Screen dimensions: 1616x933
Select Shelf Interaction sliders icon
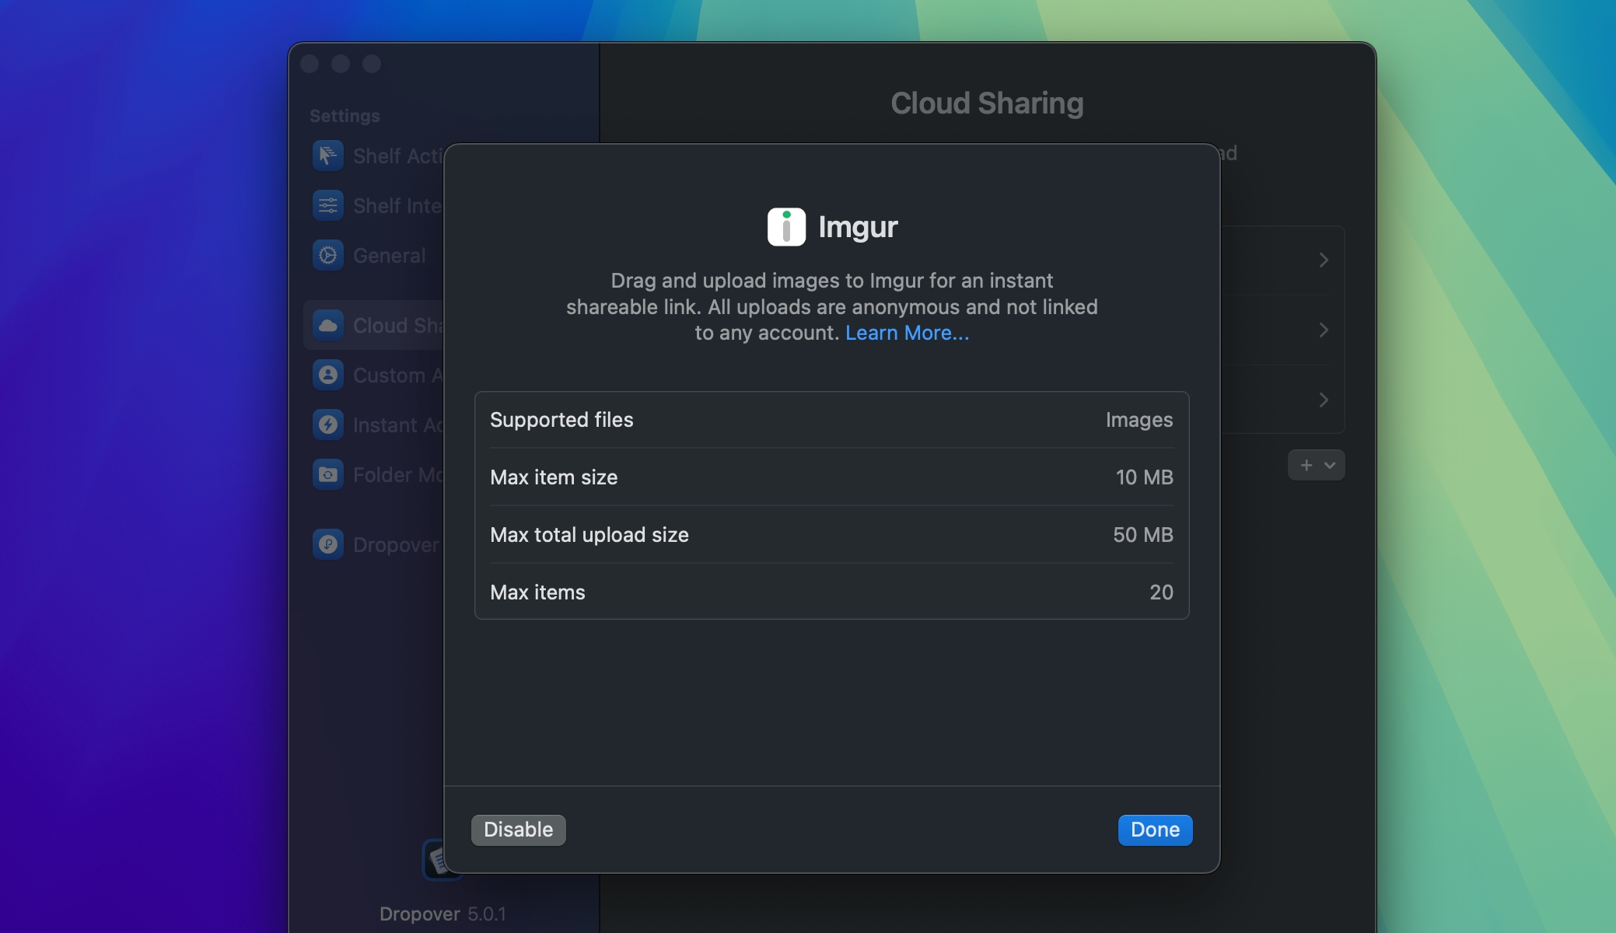(328, 205)
